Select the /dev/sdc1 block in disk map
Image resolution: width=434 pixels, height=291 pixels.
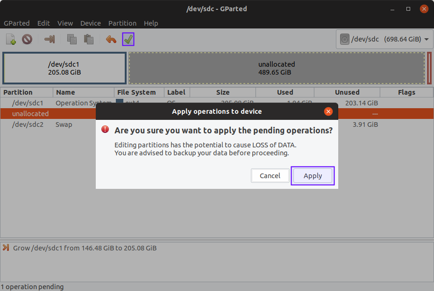64,68
